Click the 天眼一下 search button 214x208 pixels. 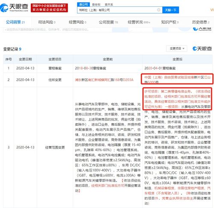[x=170, y=10]
